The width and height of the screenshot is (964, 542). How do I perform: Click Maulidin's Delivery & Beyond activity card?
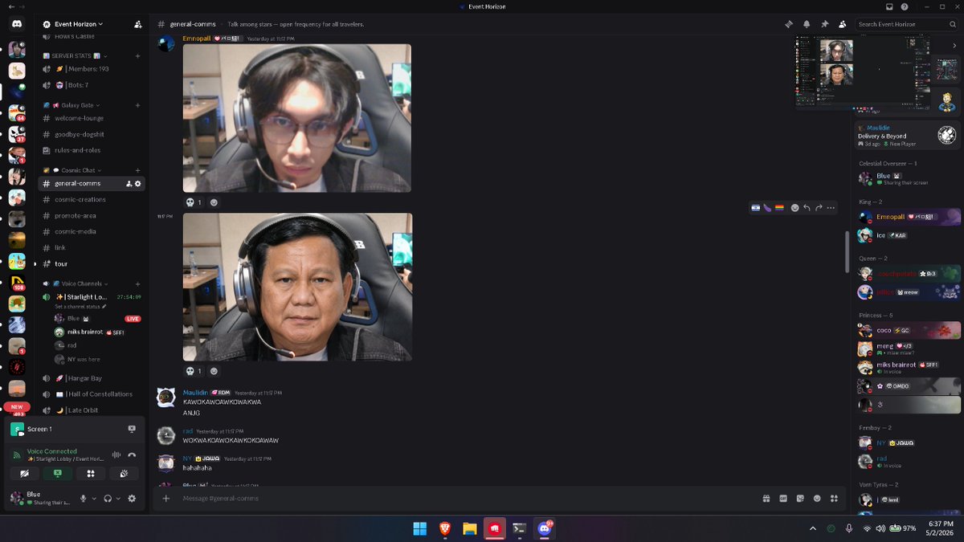tap(908, 136)
